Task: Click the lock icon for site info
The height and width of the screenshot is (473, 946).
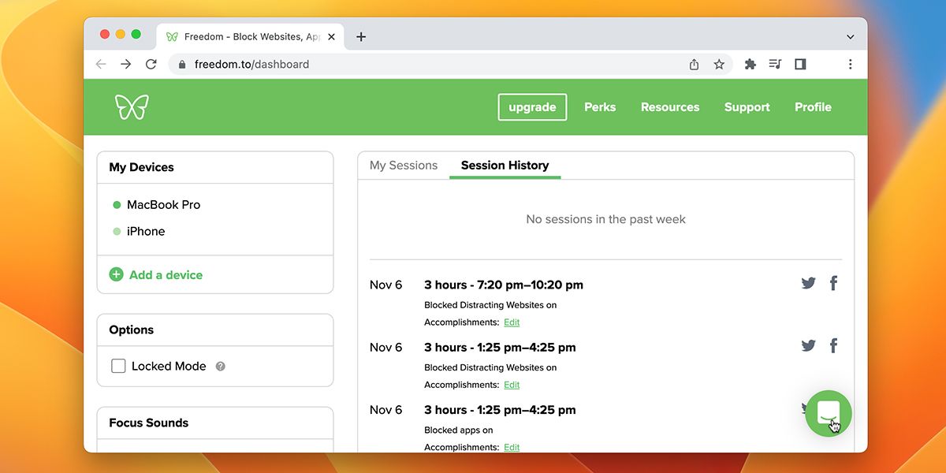Action: [x=182, y=65]
